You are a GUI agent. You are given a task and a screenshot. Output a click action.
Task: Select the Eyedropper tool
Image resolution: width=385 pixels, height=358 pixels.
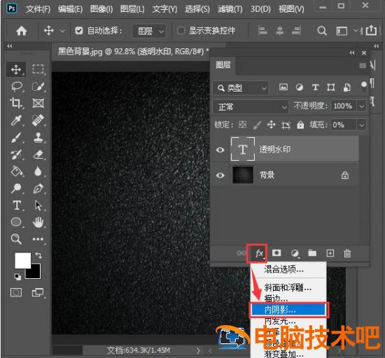point(16,120)
